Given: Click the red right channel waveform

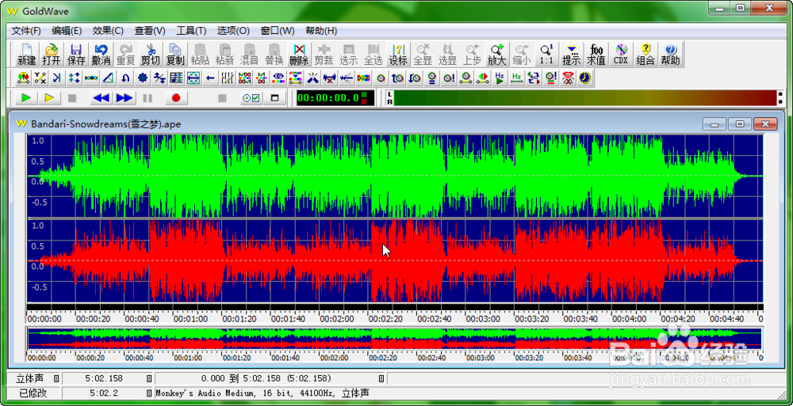Looking at the screenshot, I should pos(394,260).
